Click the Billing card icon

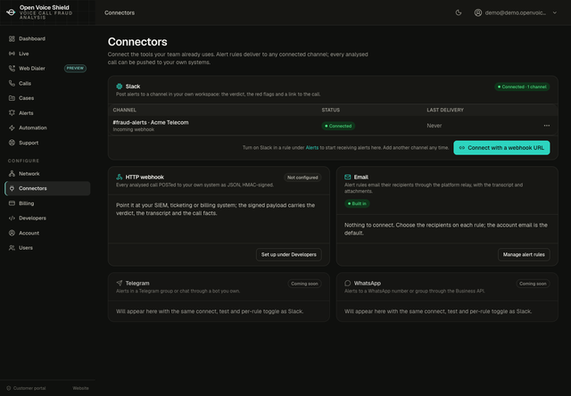[12, 203]
